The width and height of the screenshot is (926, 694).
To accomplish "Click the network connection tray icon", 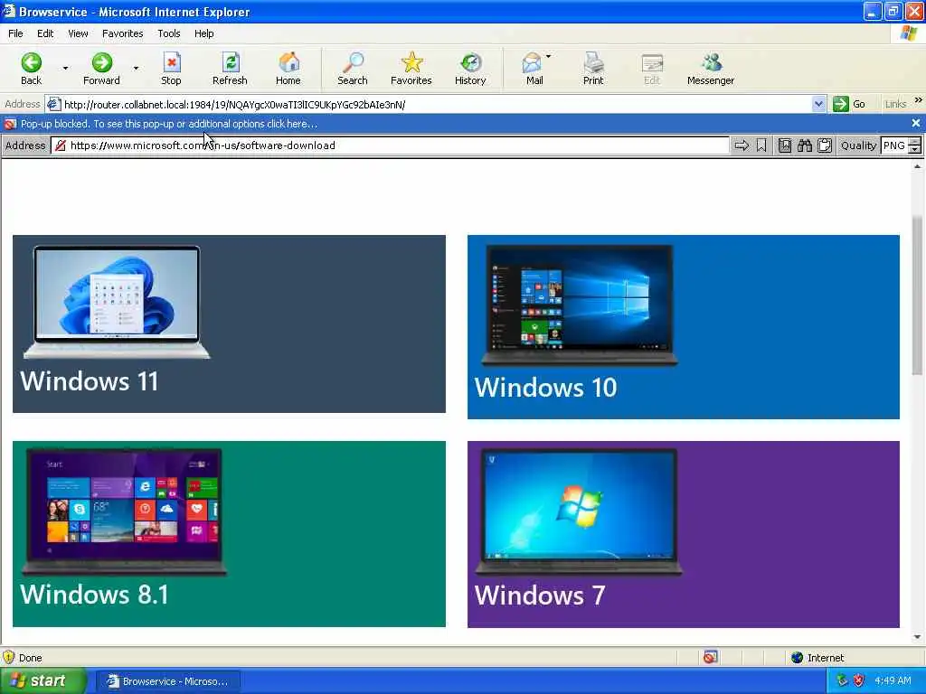I will tap(842, 680).
